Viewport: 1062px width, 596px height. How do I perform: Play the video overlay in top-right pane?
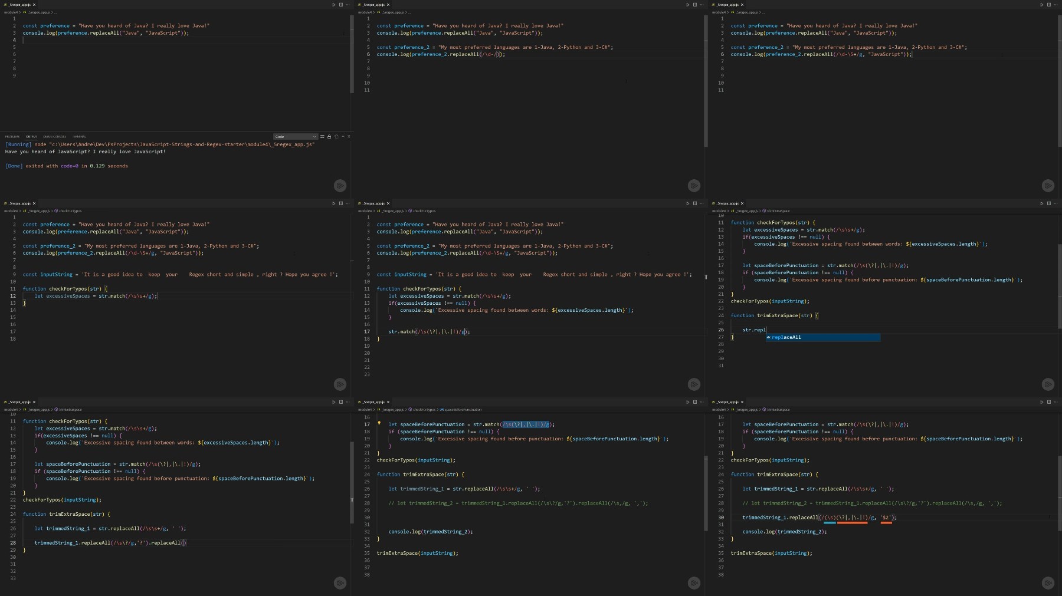point(1048,185)
